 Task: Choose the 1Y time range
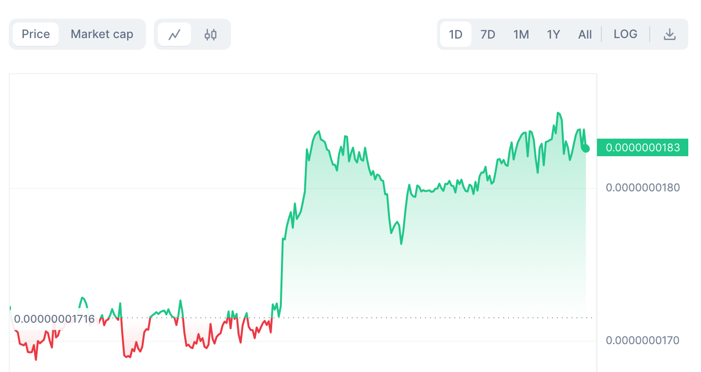point(553,34)
